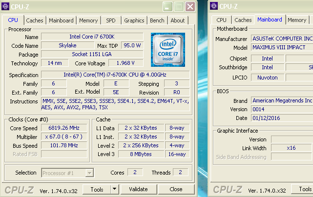The height and width of the screenshot is (197, 313).
Task: Open the Bench tab
Action: (157, 20)
